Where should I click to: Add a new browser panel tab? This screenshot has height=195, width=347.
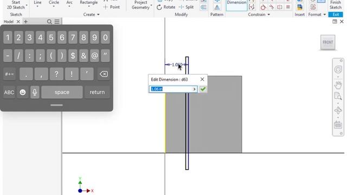[x=25, y=22]
